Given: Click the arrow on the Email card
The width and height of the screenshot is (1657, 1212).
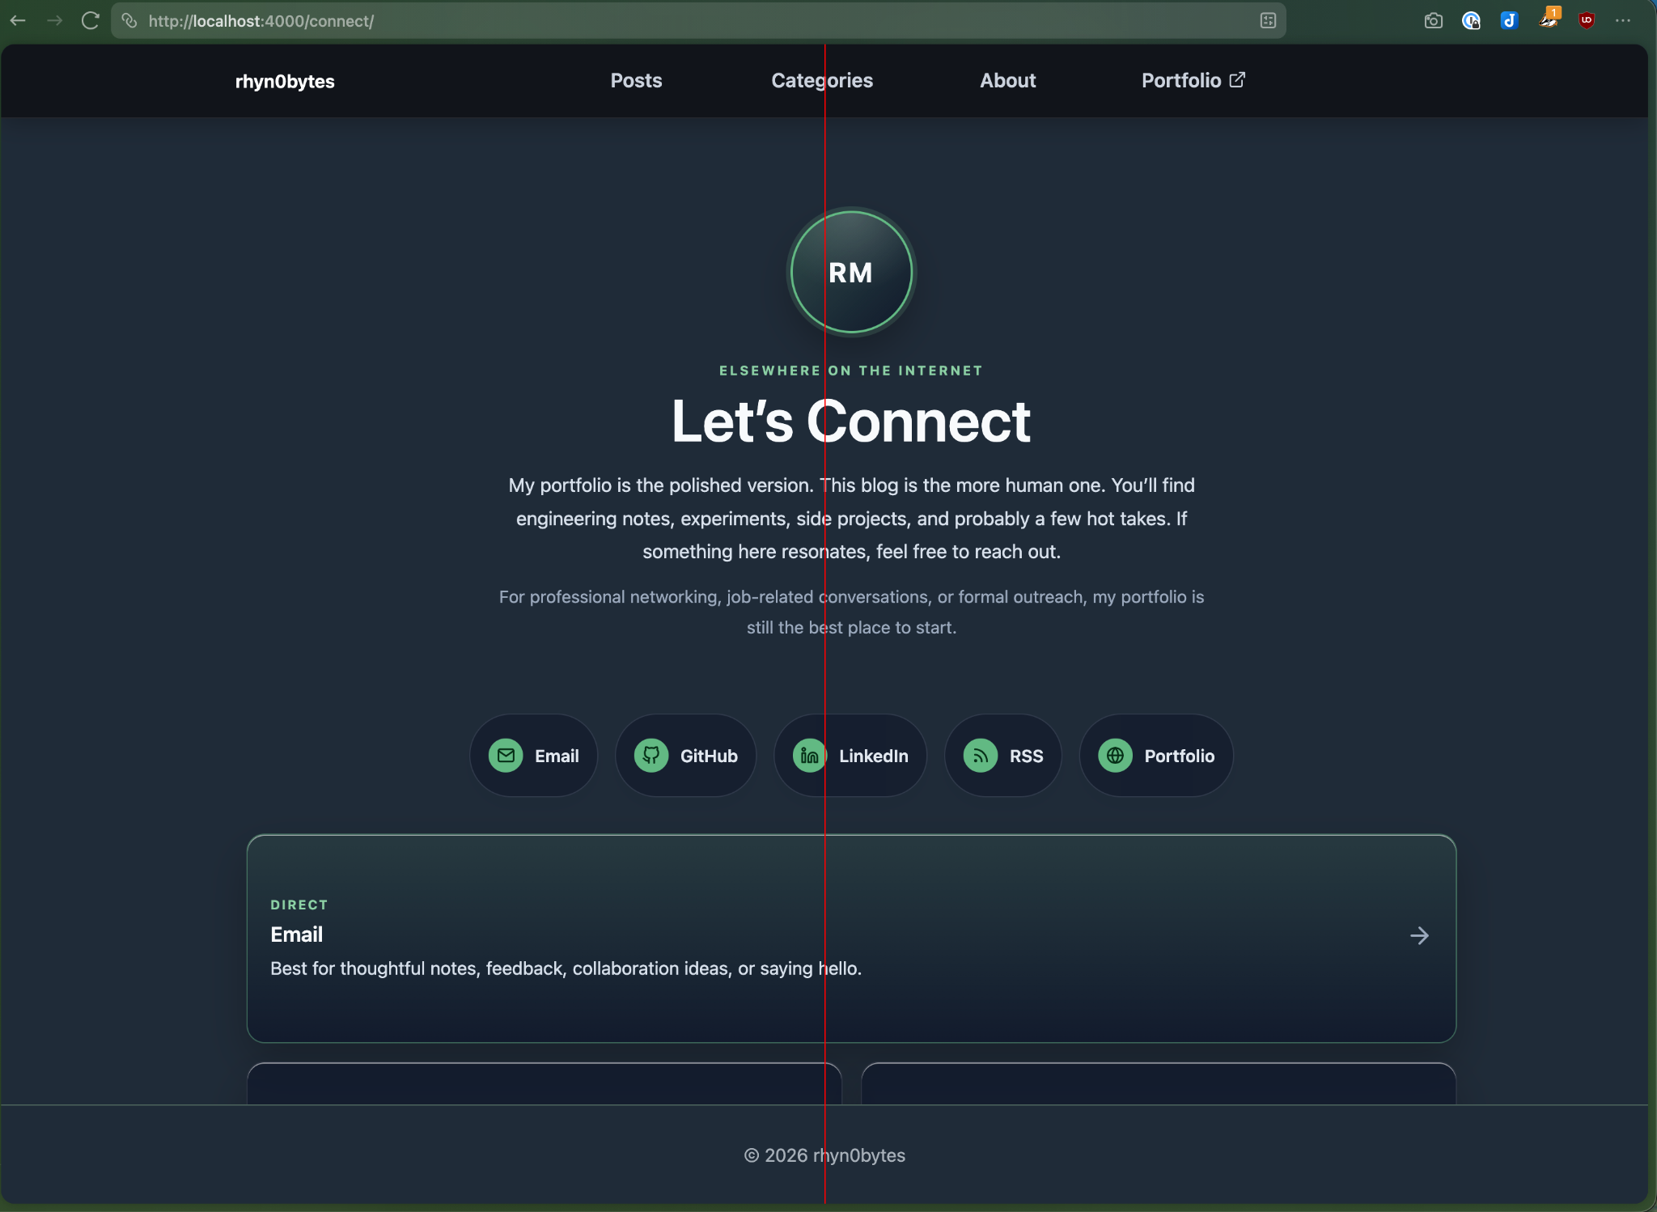Looking at the screenshot, I should click(x=1419, y=936).
